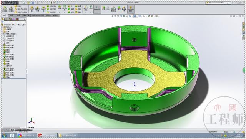Switch to the Sketch ribbon tab

click(12, 15)
